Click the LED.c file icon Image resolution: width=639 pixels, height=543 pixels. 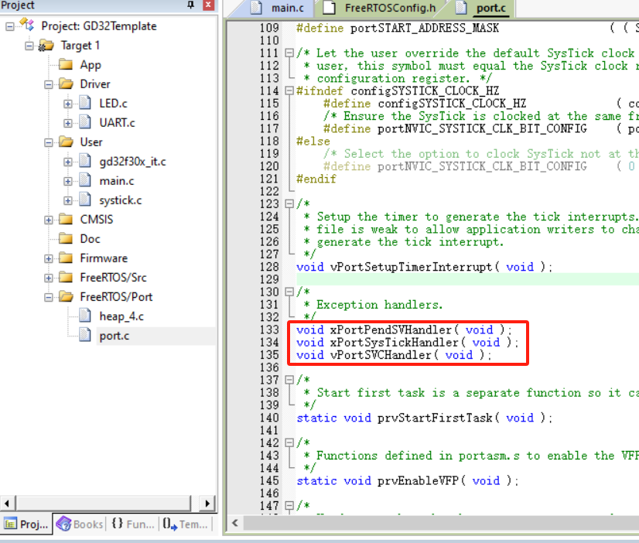85,103
